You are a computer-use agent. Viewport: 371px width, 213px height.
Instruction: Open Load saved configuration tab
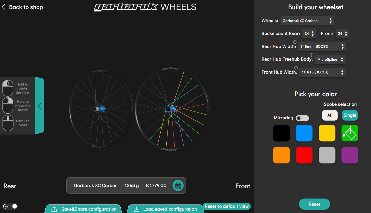tap(166, 209)
